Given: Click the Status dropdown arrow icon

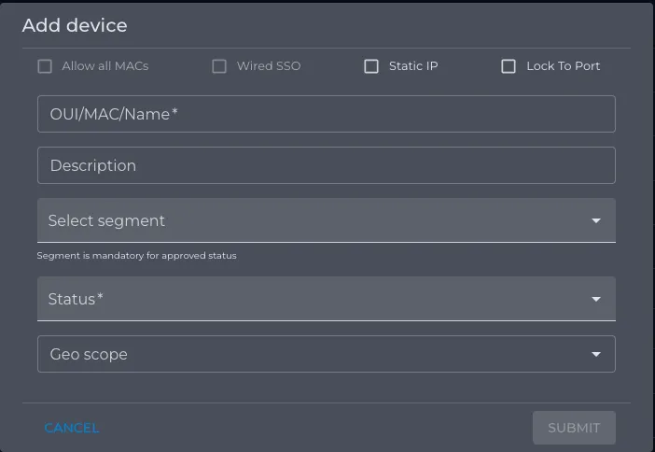Looking at the screenshot, I should pyautogui.click(x=596, y=300).
